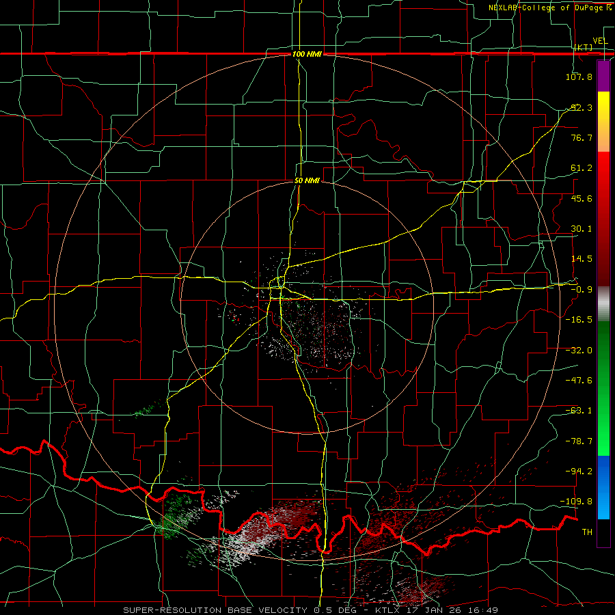Image resolution: width=615 pixels, height=615 pixels.
Task: Click the 107.8 velocity scale value
Action: pos(579,77)
